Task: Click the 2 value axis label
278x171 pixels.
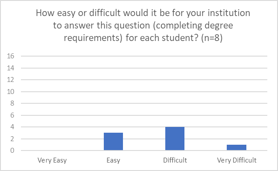Action: 12,139
